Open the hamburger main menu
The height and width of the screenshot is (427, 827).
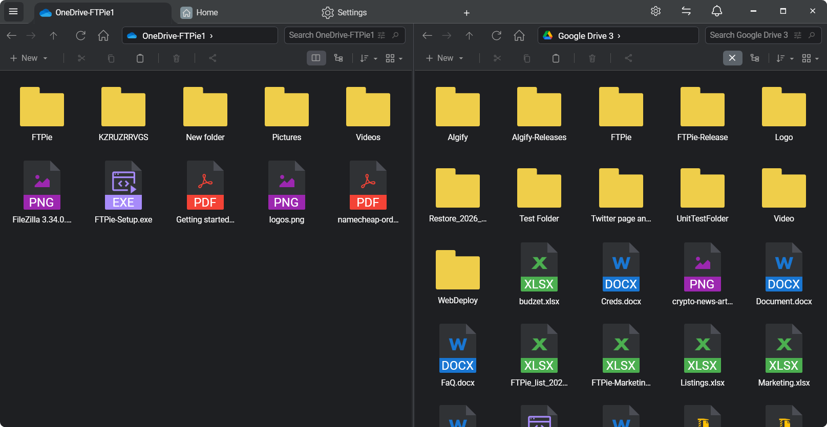tap(13, 11)
